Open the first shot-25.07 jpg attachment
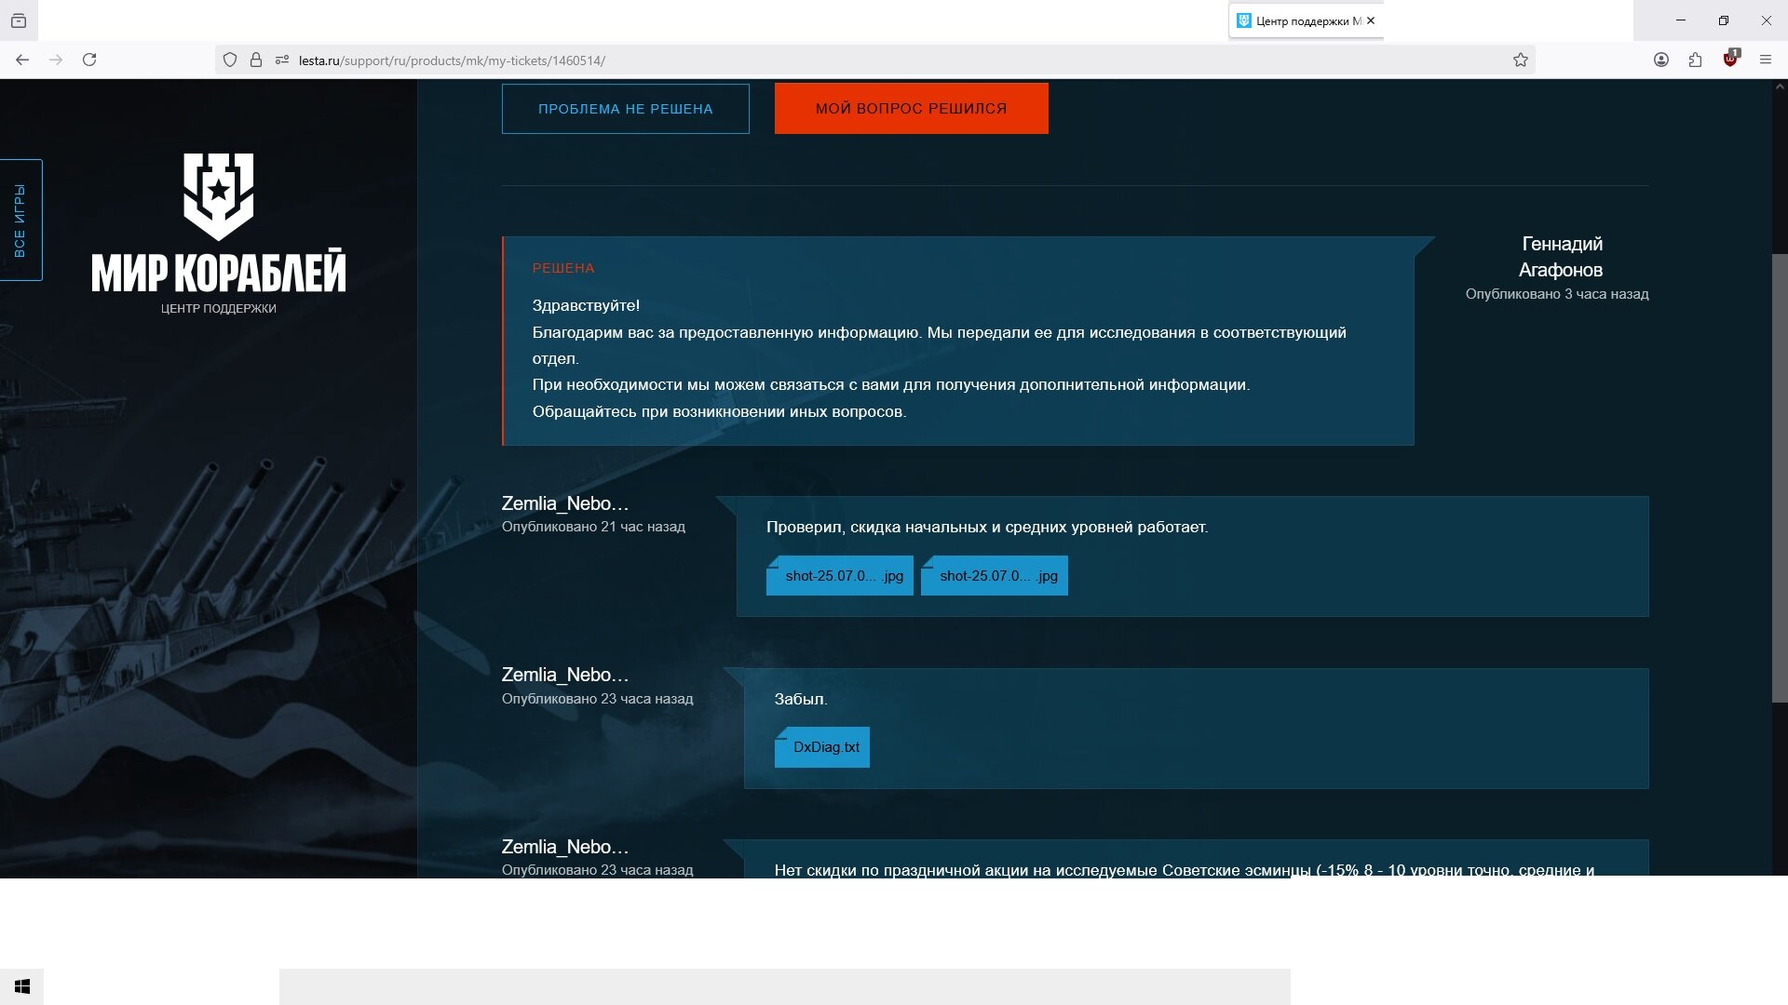The width and height of the screenshot is (1788, 1005). coord(839,575)
